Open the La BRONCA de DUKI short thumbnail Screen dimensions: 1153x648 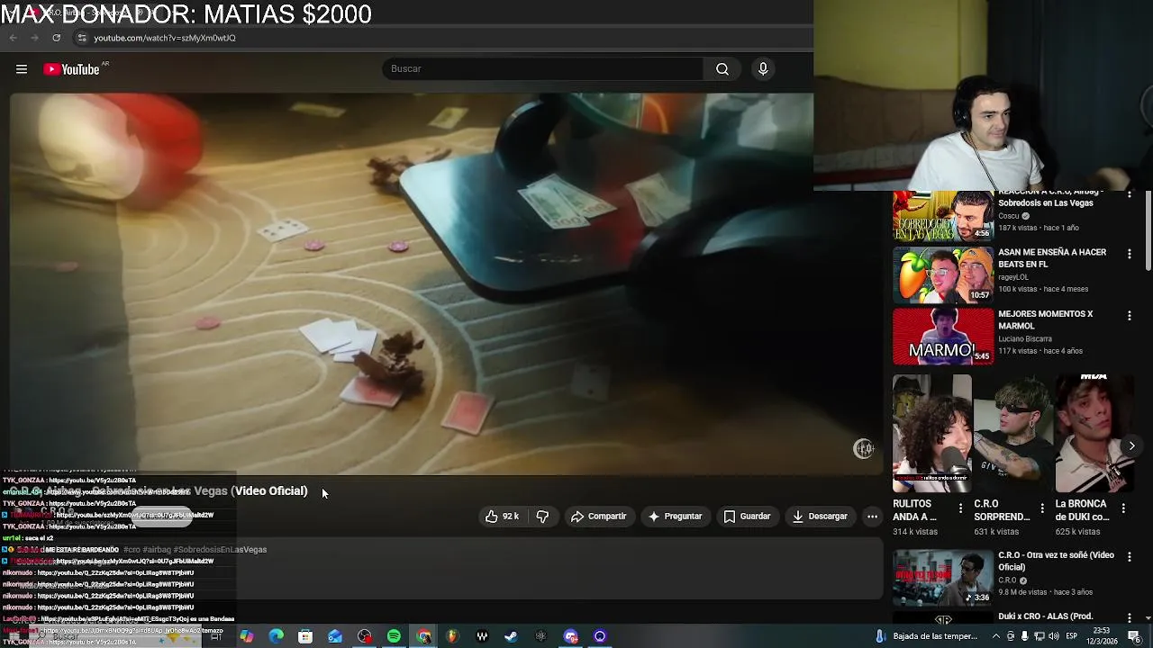tap(1094, 434)
